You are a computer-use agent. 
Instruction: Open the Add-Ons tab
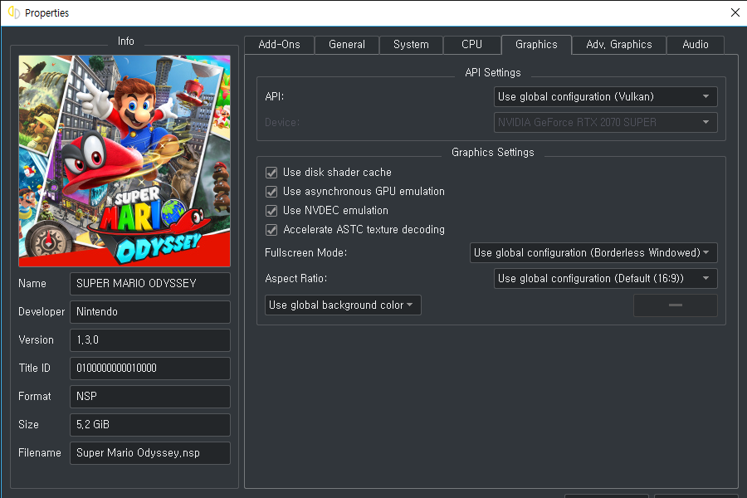279,45
